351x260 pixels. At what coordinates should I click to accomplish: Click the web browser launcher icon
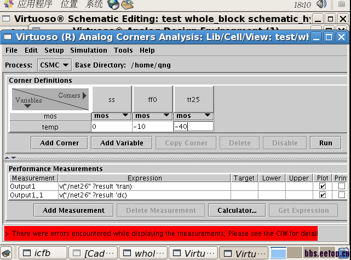pyautogui.click(x=113, y=4)
